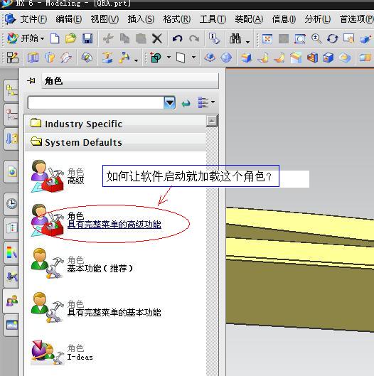Click the Save floppy disk icon
This screenshot has height=376, width=374.
coord(87,38)
